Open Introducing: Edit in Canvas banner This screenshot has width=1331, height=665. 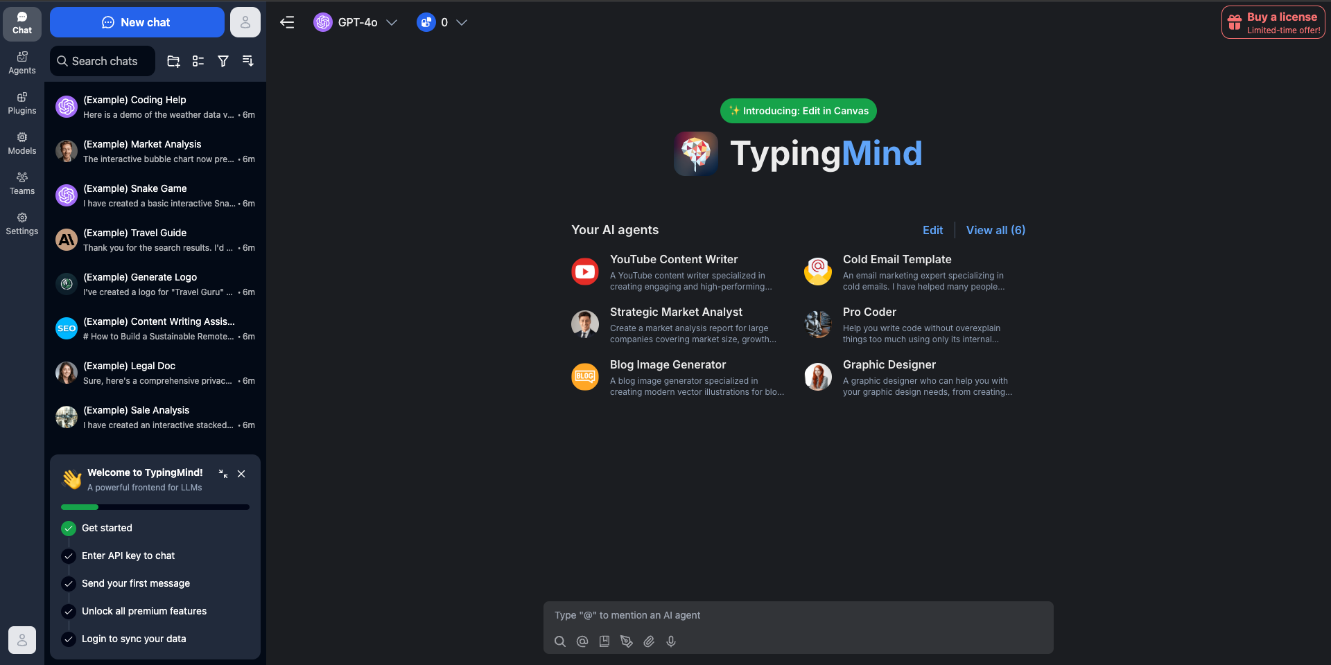click(799, 111)
